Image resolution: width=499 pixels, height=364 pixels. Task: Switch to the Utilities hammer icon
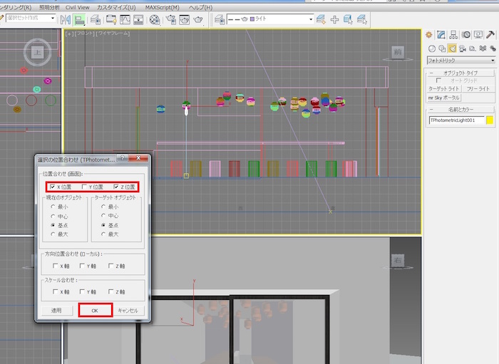click(490, 34)
